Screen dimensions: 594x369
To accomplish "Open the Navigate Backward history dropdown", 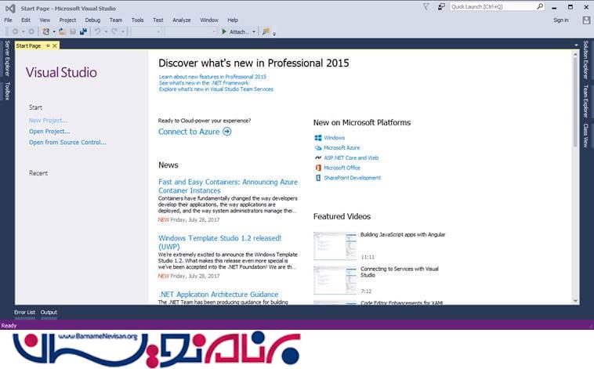I will [23, 32].
